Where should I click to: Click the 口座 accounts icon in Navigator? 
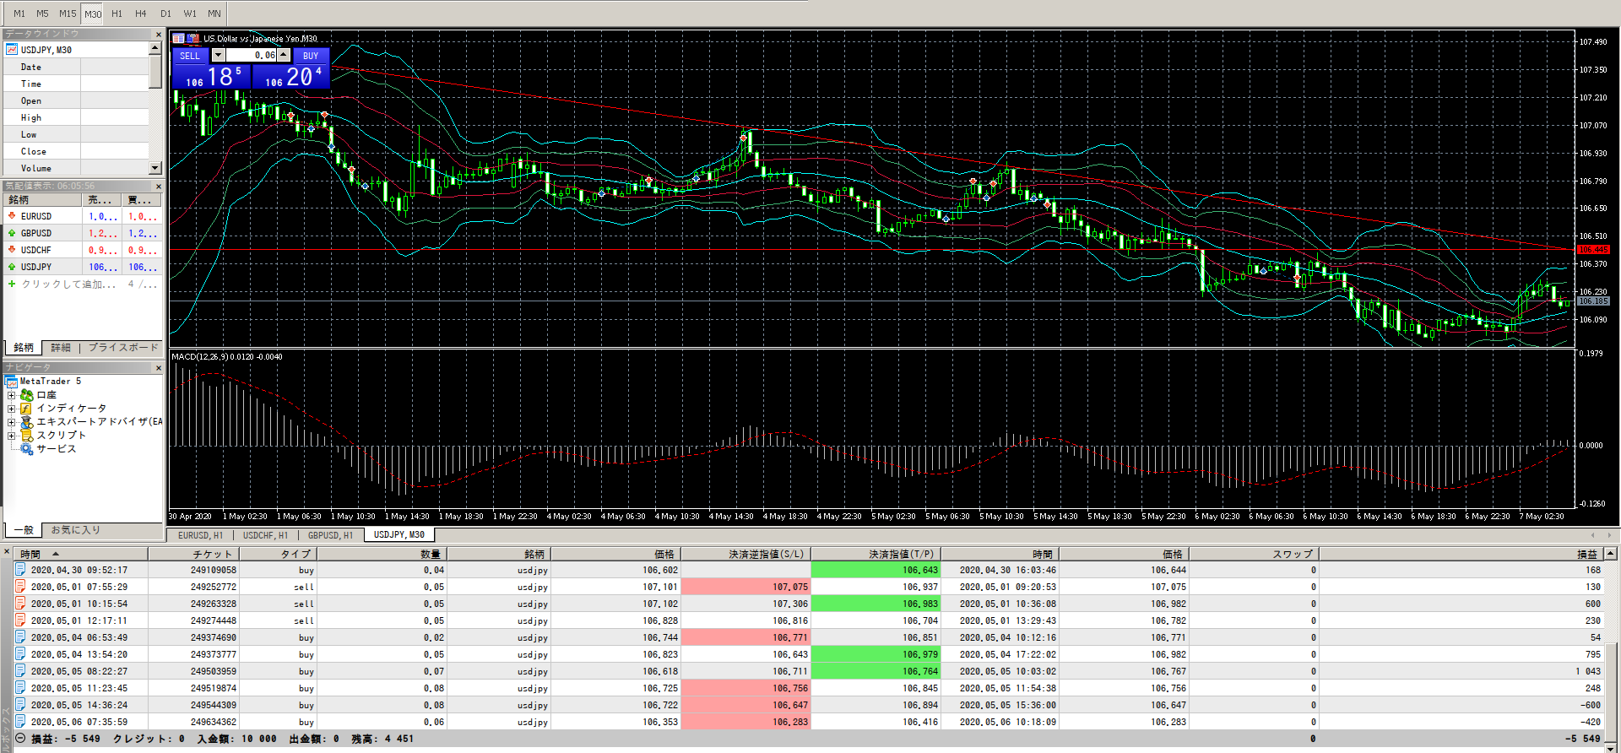(x=27, y=395)
